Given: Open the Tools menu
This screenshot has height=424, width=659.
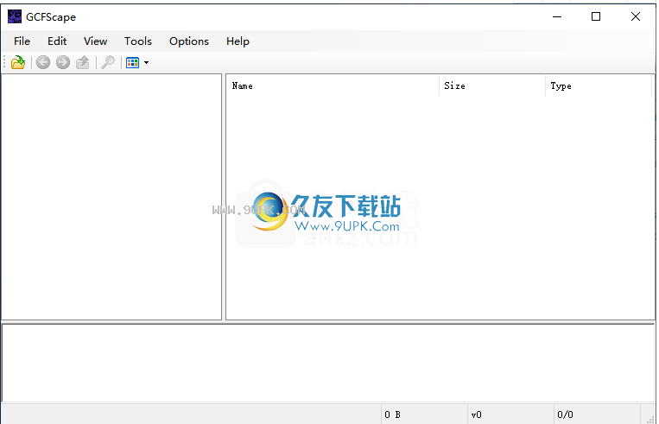Looking at the screenshot, I should click(x=138, y=41).
